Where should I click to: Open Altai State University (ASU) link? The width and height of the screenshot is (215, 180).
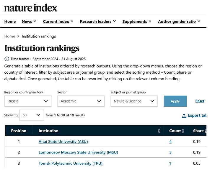63,142
